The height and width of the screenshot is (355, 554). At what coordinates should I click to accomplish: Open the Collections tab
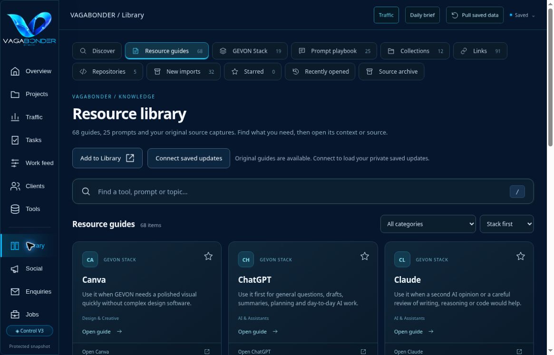point(415,51)
